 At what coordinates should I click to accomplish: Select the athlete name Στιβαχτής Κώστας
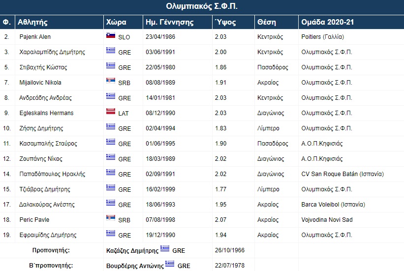point(43,67)
